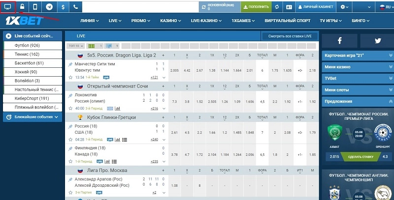
Task: Pin the Локомотив match with pushpin icon
Action: coord(70,95)
